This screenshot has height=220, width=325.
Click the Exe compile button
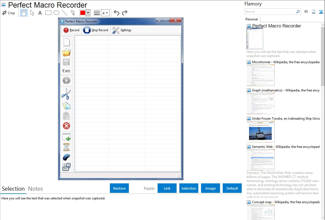click(x=66, y=71)
